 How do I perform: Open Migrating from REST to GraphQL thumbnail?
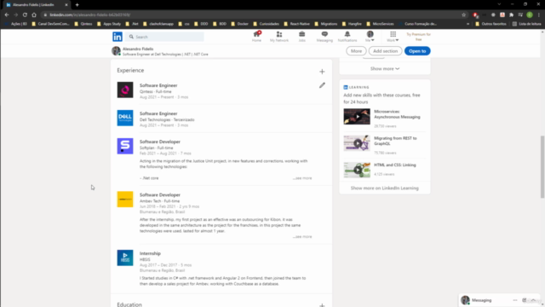(357, 143)
